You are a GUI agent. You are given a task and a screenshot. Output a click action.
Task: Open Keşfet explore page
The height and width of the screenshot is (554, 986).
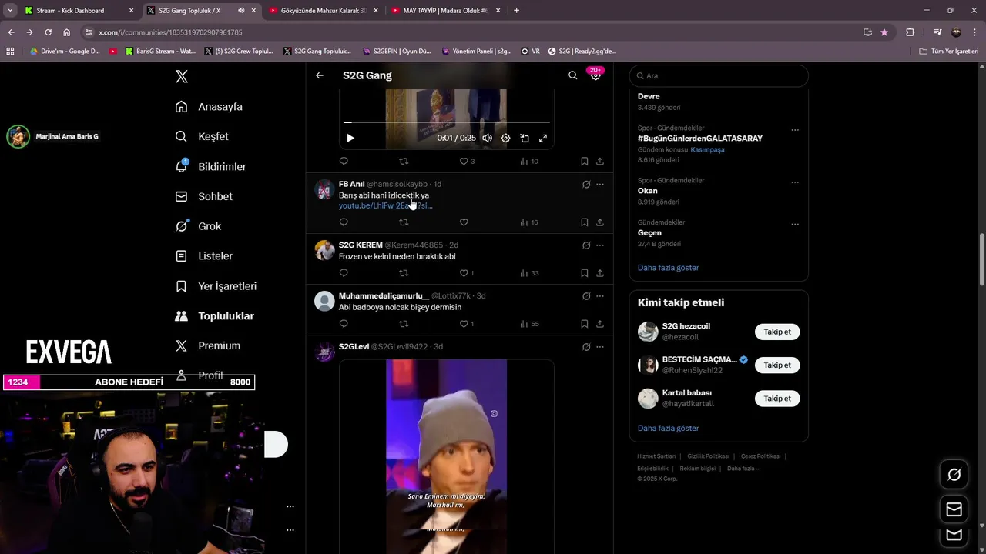202,136
